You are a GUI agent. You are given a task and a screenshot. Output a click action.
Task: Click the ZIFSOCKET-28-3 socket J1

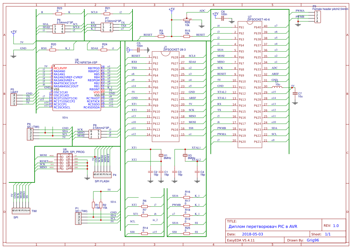[x=166, y=96]
